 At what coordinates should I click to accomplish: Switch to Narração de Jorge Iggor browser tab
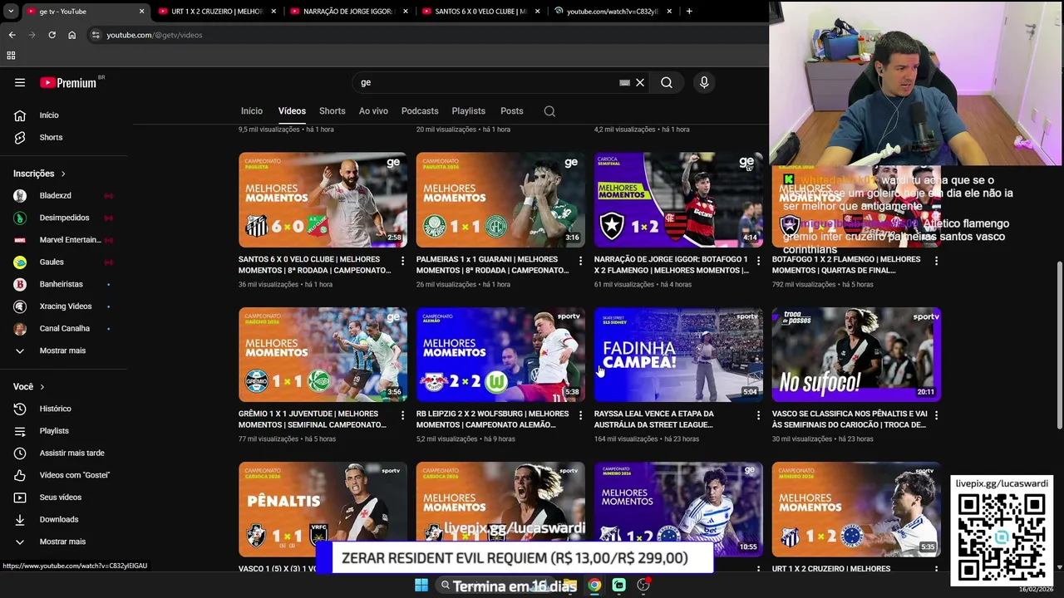pos(347,12)
